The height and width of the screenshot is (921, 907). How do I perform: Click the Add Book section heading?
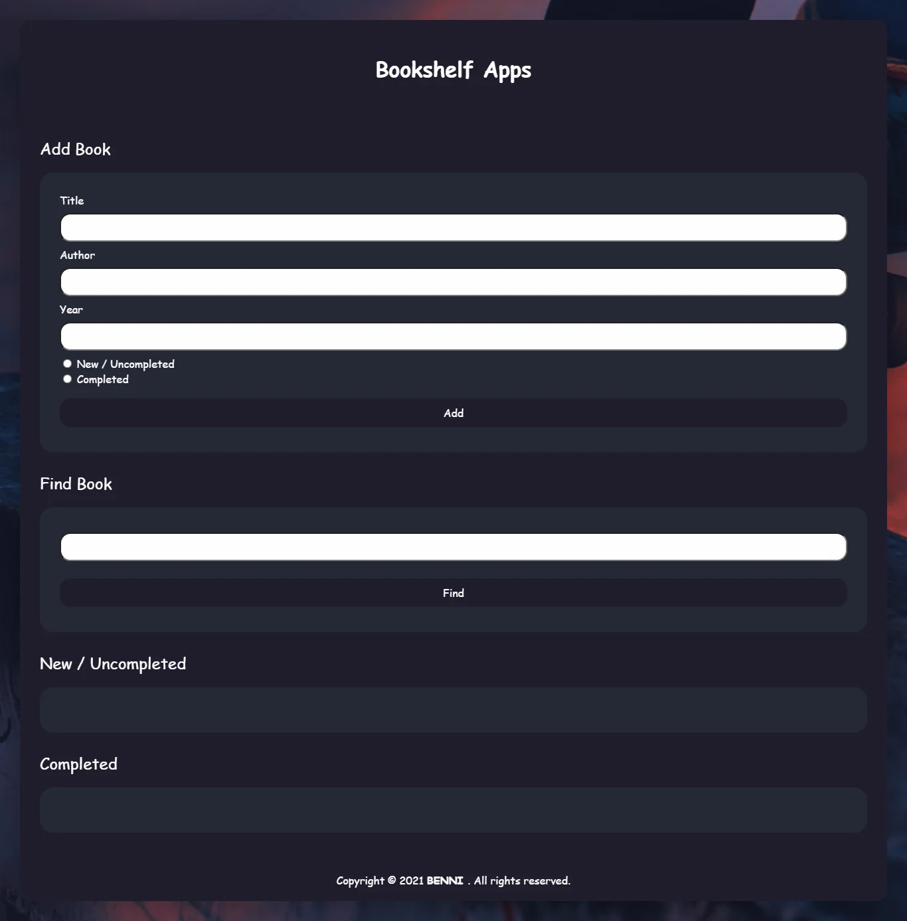click(76, 149)
